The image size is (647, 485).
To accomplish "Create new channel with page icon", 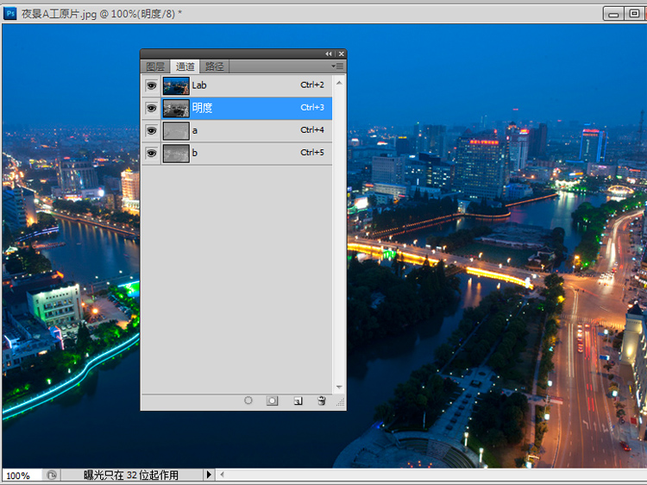I will click(x=297, y=401).
